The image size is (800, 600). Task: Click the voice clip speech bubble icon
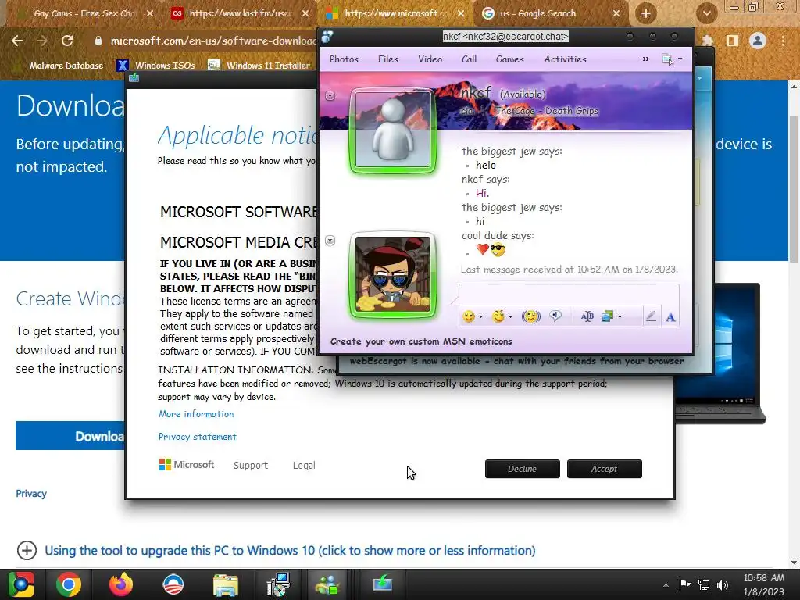555,316
